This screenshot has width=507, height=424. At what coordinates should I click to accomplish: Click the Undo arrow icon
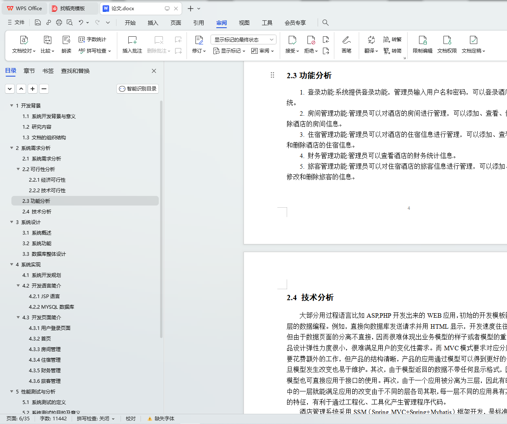click(x=81, y=22)
